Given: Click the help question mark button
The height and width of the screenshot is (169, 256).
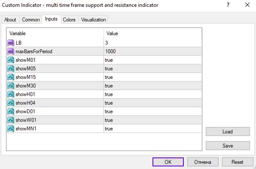Looking at the screenshot, I should pyautogui.click(x=228, y=5).
